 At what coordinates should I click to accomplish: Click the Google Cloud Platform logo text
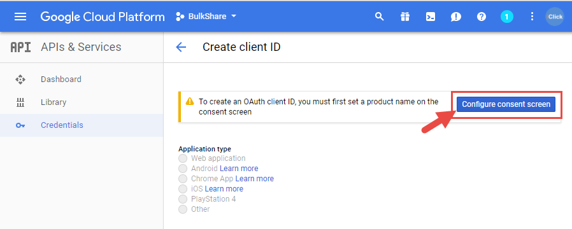[x=103, y=17]
